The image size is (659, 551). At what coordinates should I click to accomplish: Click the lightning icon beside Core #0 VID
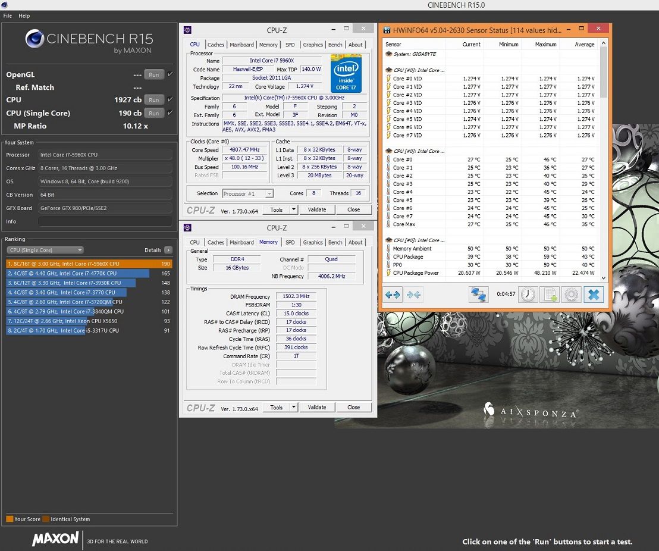388,78
